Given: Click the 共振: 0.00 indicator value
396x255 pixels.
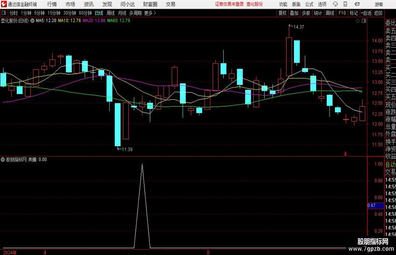Looking at the screenshot, I should (x=37, y=160).
